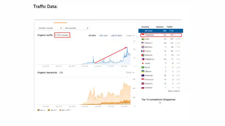Click the Philippines flag icon
Image resolution: width=225 pixels, height=126 pixels.
(x=143, y=59)
